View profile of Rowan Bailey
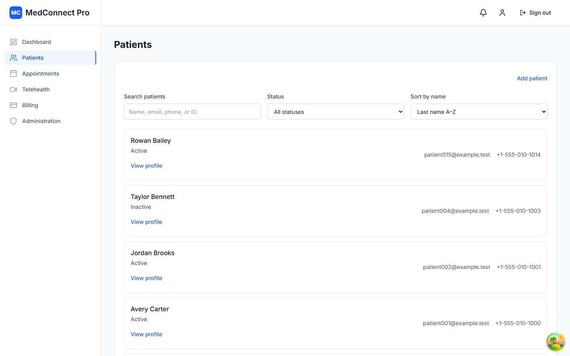The height and width of the screenshot is (356, 570). pyautogui.click(x=146, y=166)
